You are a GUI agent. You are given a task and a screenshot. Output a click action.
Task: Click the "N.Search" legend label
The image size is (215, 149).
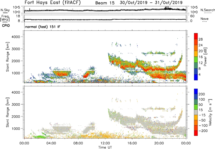[x=207, y=10]
